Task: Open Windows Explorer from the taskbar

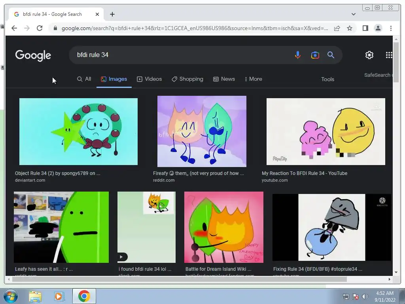Action: click(x=35, y=296)
